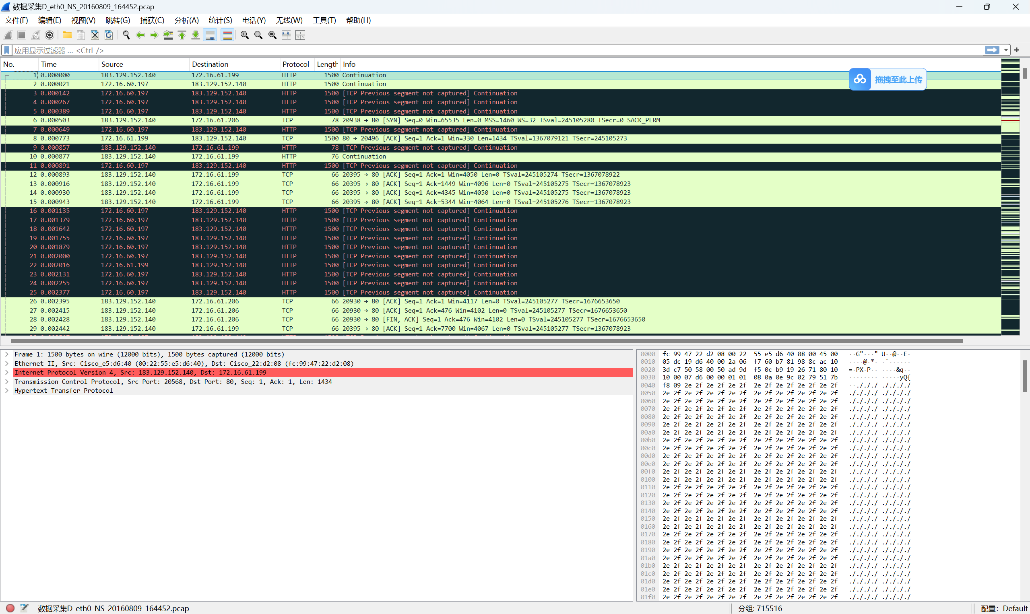Select packet 10 of length 76
This screenshot has width=1030, height=614.
click(501, 157)
